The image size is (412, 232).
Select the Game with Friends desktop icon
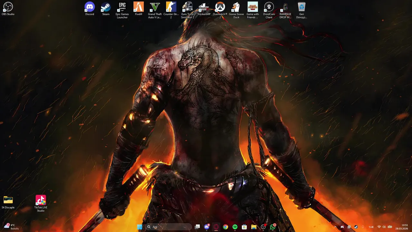point(253,10)
